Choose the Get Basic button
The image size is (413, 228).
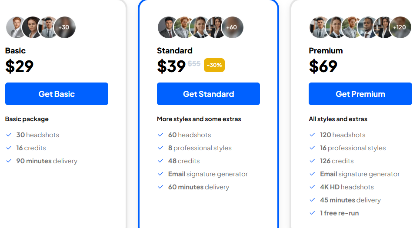click(x=57, y=94)
